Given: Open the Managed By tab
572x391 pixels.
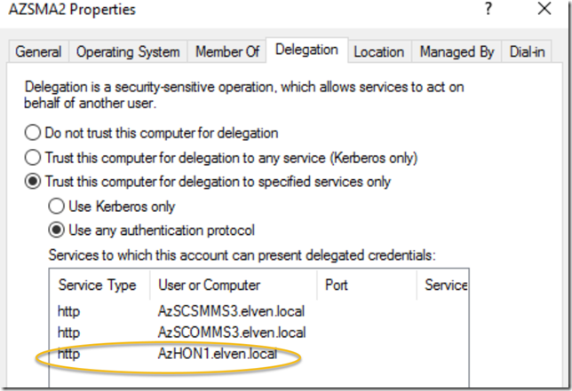Looking at the screenshot, I should (x=457, y=52).
